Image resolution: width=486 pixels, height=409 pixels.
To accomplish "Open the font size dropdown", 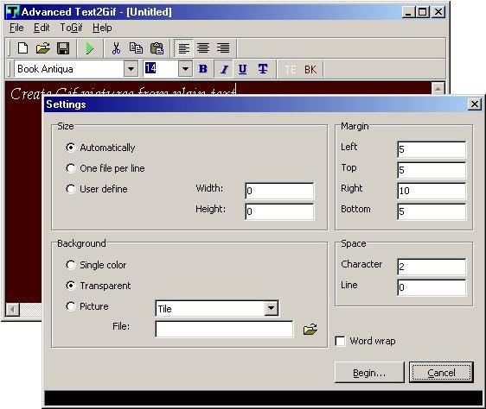I will point(185,69).
